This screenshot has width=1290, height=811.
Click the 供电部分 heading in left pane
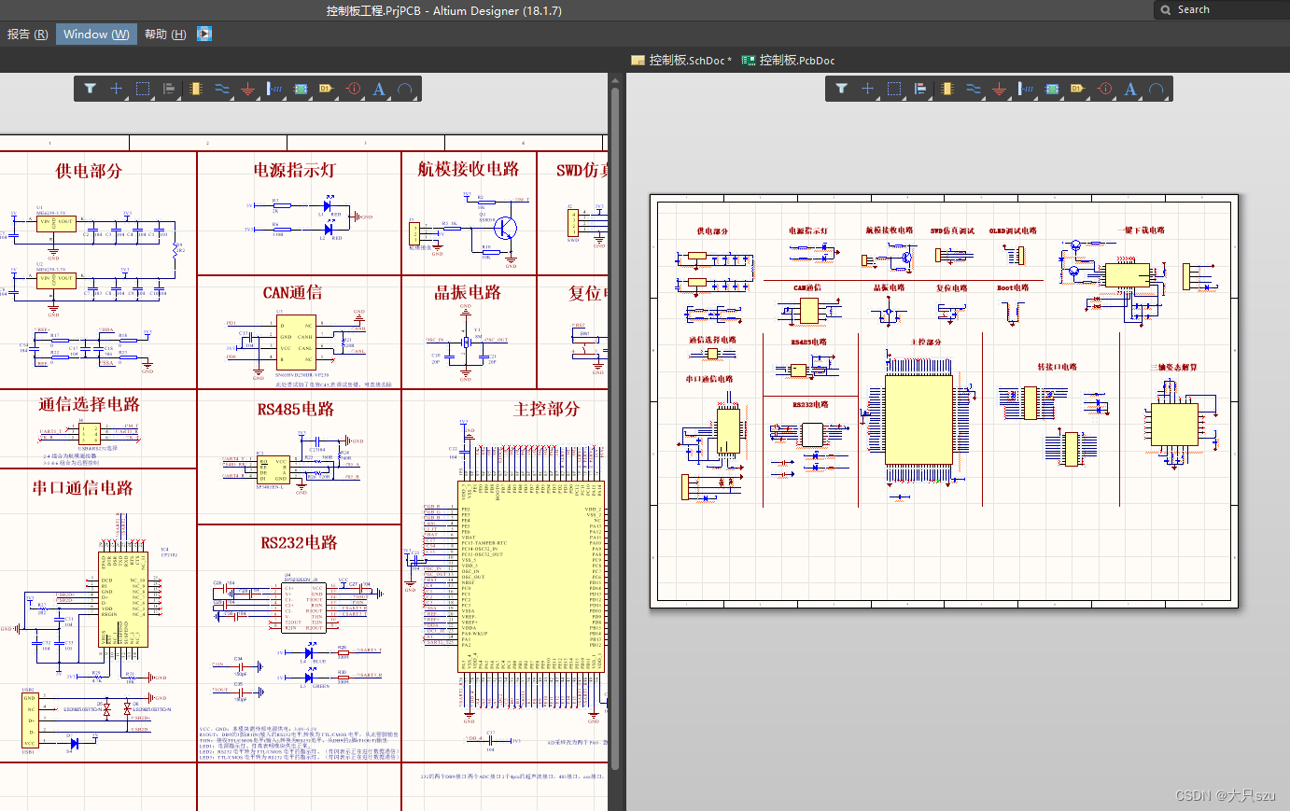(89, 171)
